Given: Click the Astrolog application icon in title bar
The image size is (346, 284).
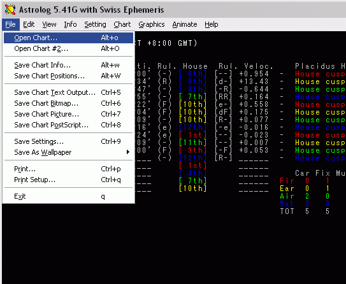Looking at the screenshot, I should [x=10, y=10].
